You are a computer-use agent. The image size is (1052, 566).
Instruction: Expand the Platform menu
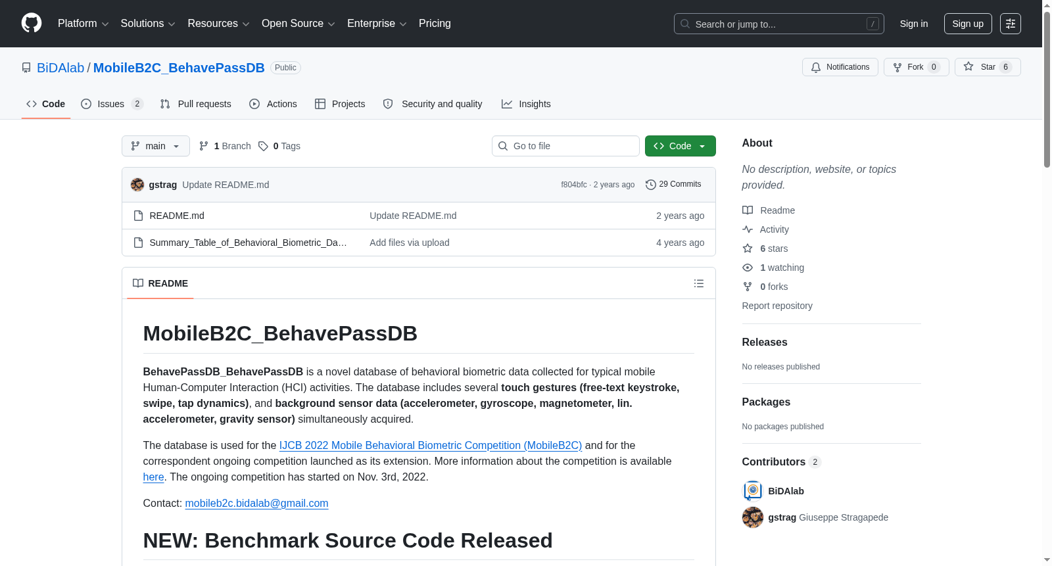pyautogui.click(x=84, y=24)
